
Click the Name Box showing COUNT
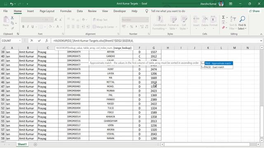coord(11,41)
